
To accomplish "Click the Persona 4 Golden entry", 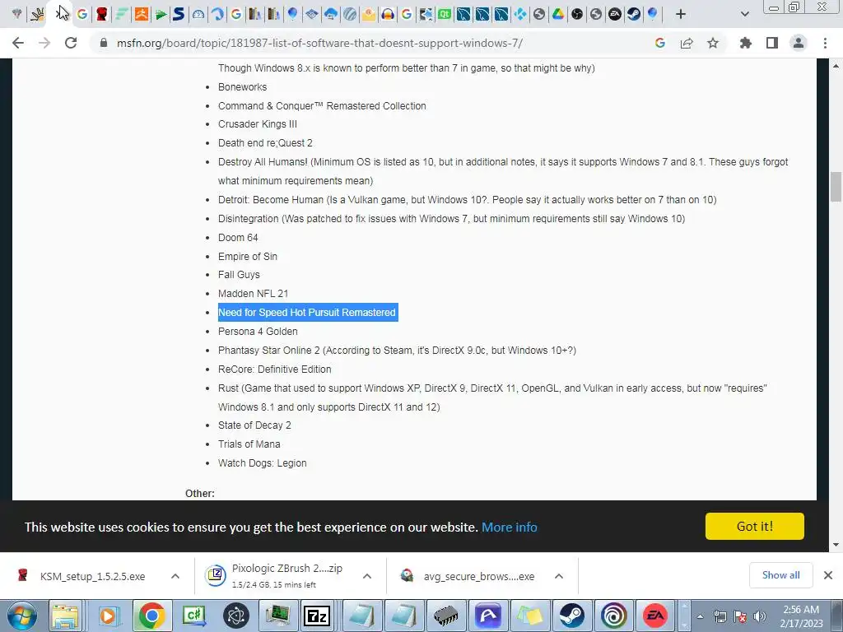I will click(258, 332).
